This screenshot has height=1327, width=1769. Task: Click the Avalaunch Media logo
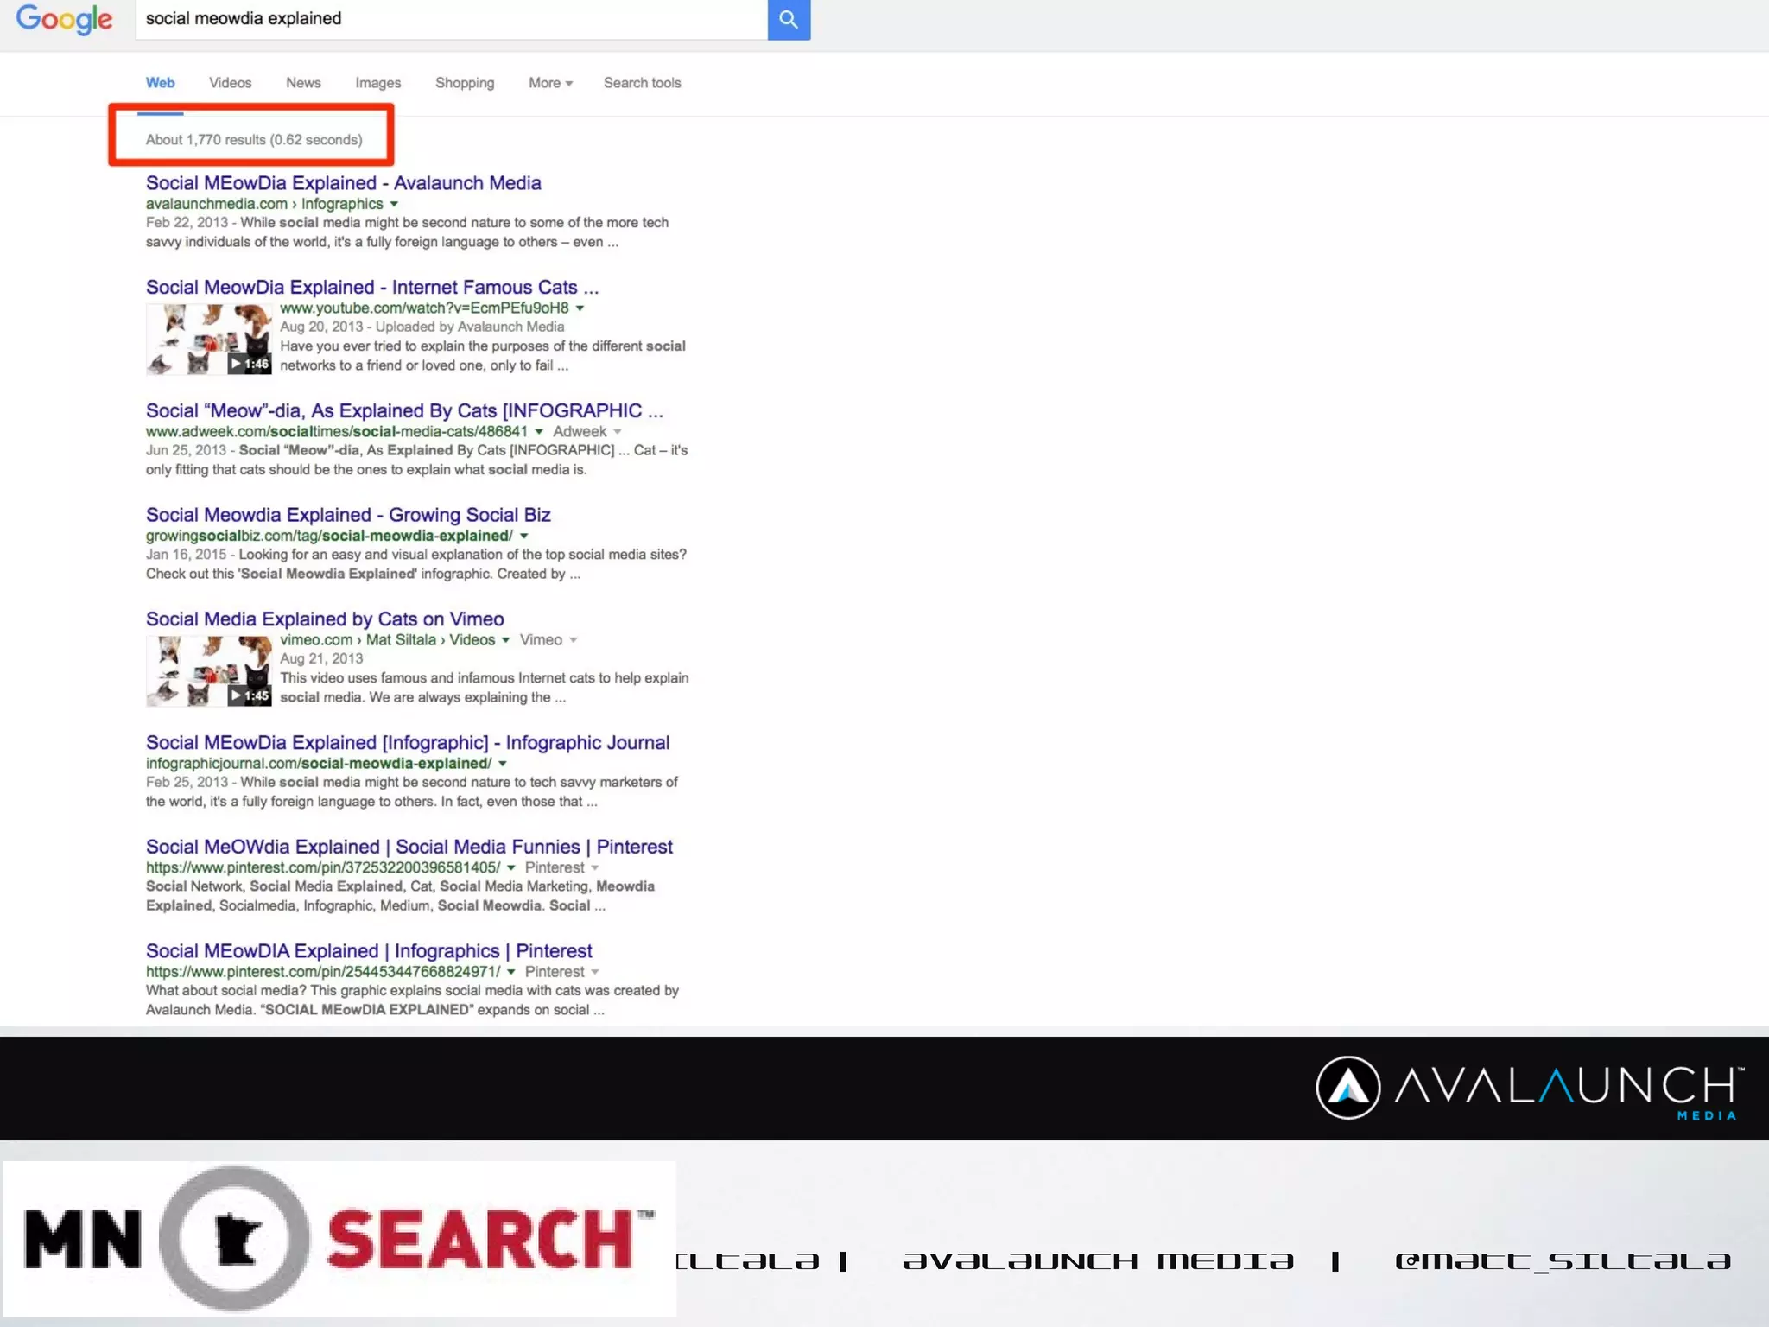[1530, 1088]
